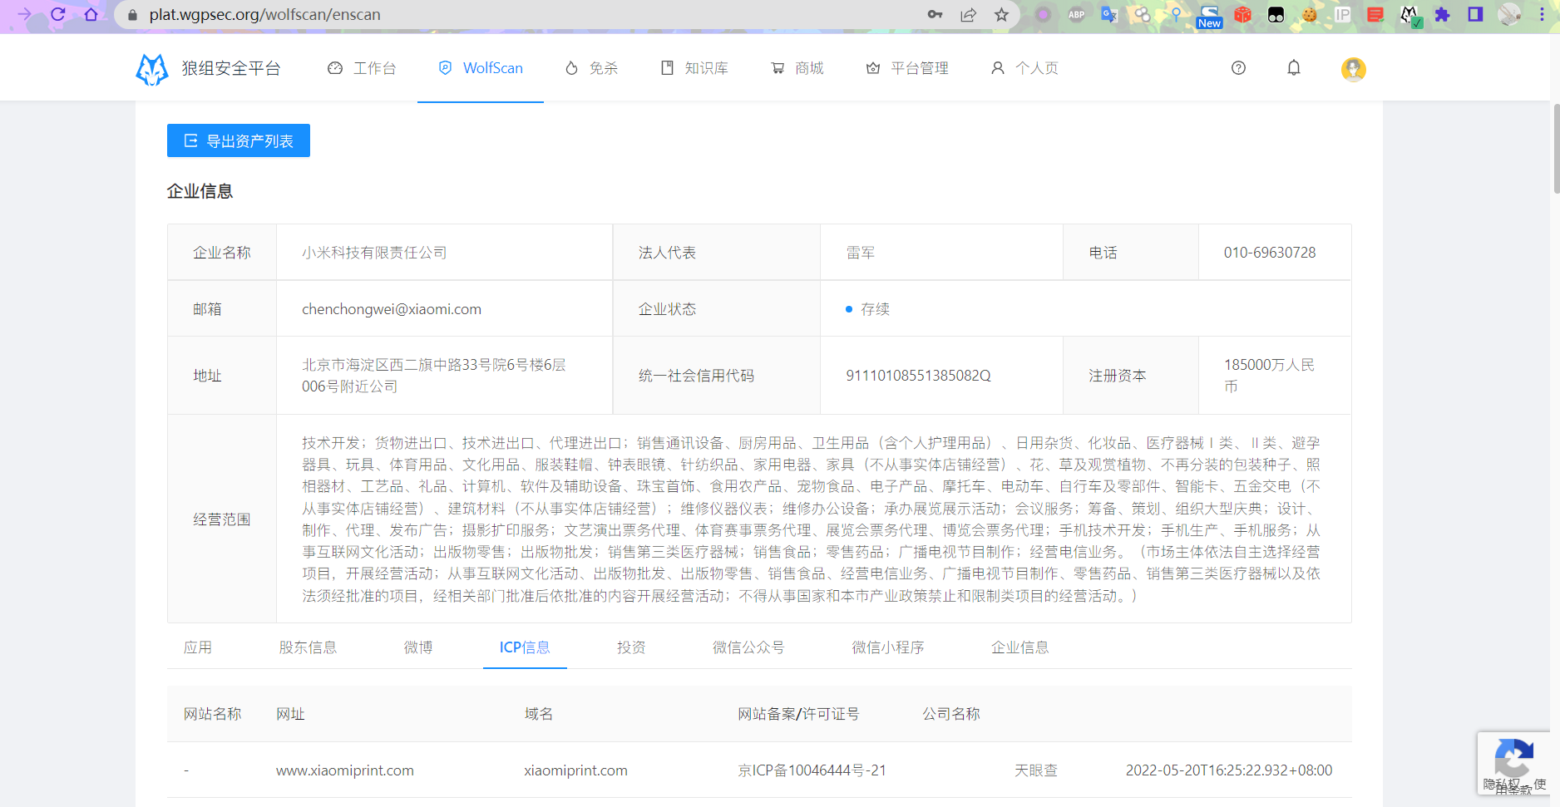
Task: Open the notification bell
Action: [1294, 67]
